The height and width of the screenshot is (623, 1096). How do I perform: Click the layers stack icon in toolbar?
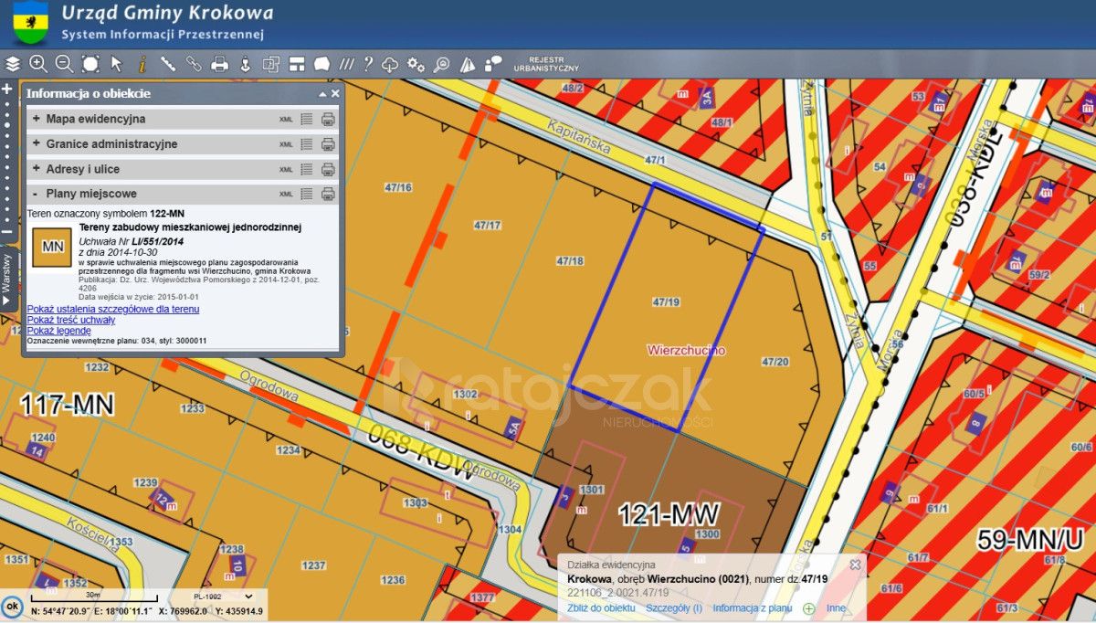(12, 64)
